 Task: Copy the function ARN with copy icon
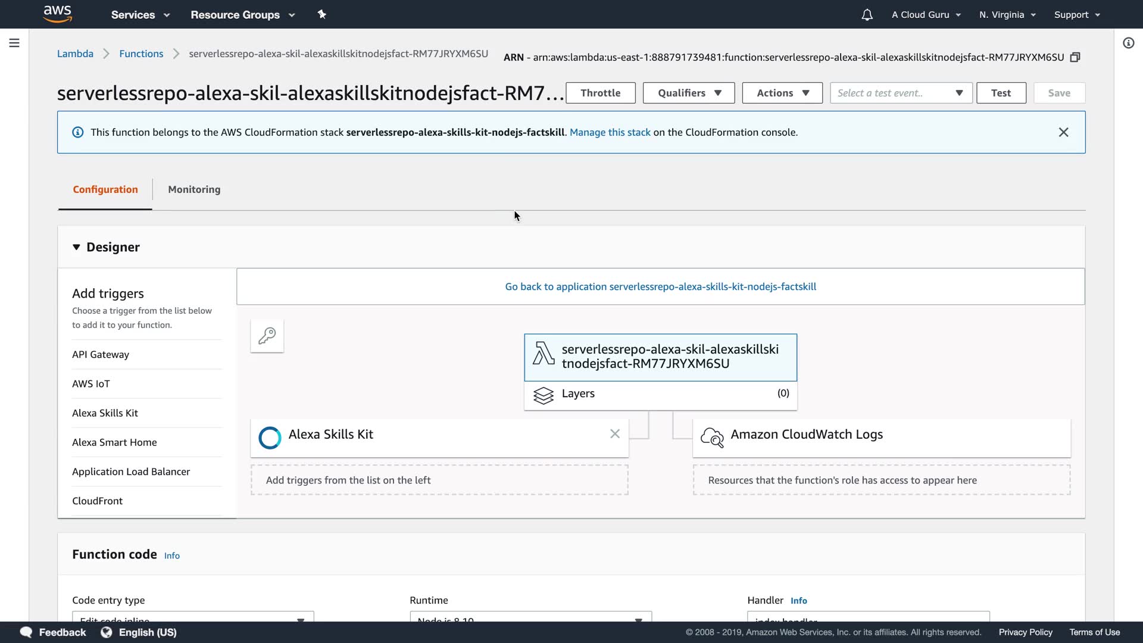[x=1075, y=57]
